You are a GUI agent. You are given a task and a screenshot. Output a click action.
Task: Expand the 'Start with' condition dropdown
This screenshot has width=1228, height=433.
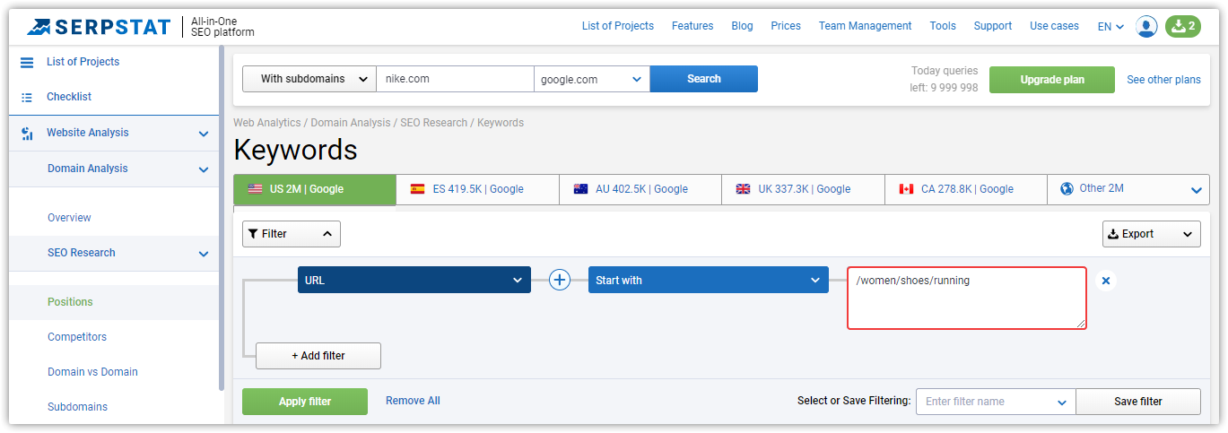coord(709,280)
